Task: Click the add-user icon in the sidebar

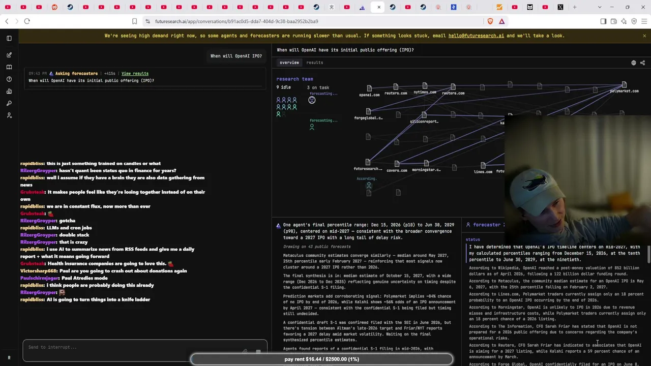Action: [9, 115]
